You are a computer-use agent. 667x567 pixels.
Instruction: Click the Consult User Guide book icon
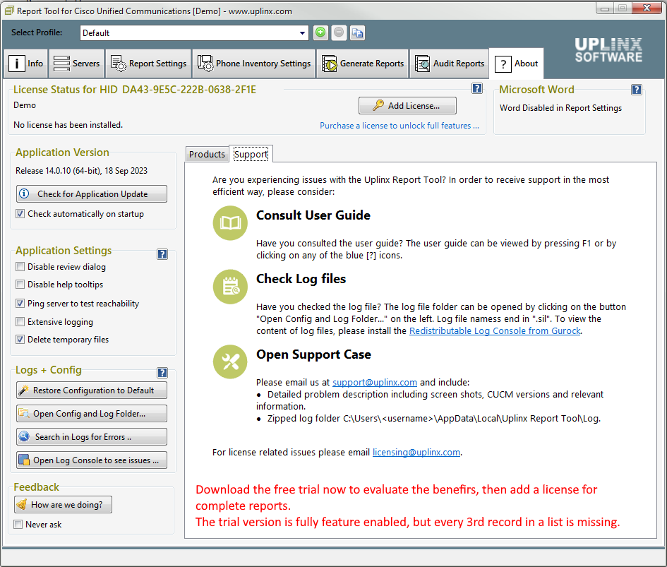click(230, 223)
